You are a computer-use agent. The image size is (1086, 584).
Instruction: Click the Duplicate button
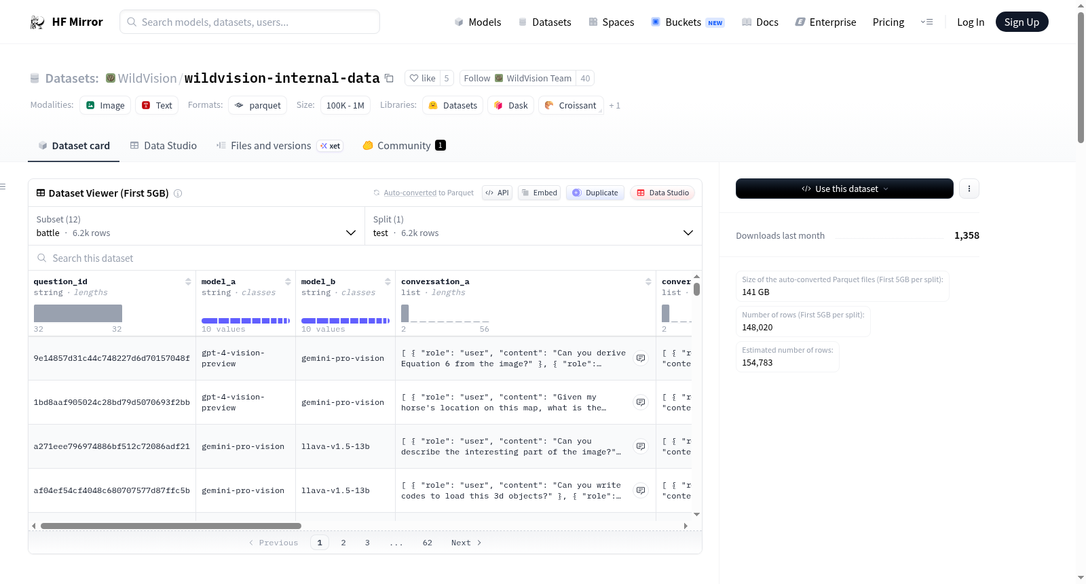pyautogui.click(x=595, y=193)
